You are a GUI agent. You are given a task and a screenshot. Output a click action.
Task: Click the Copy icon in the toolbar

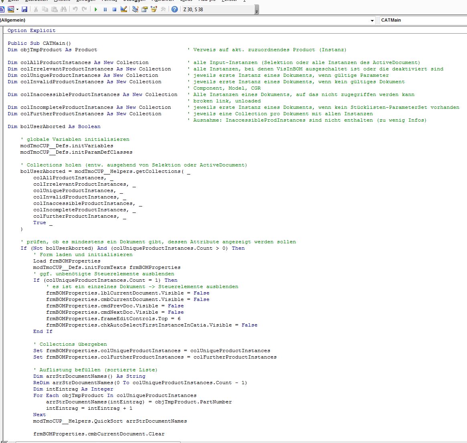[x=45, y=9]
